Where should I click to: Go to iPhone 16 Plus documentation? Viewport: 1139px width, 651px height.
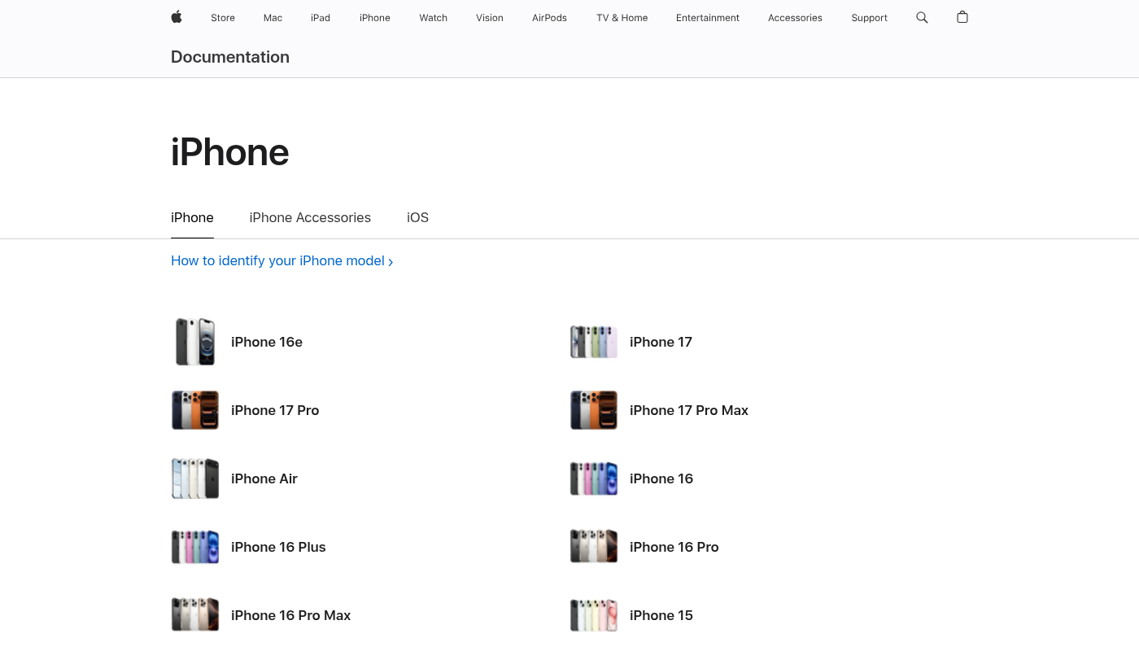(x=278, y=547)
